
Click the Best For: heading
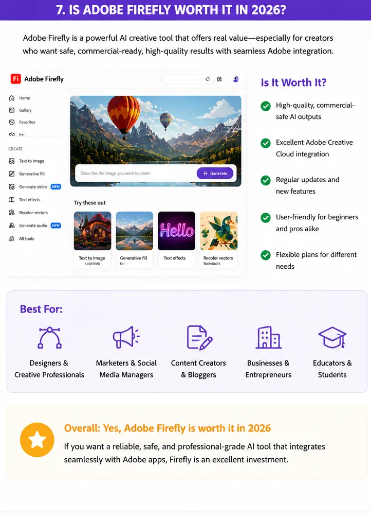tap(41, 309)
